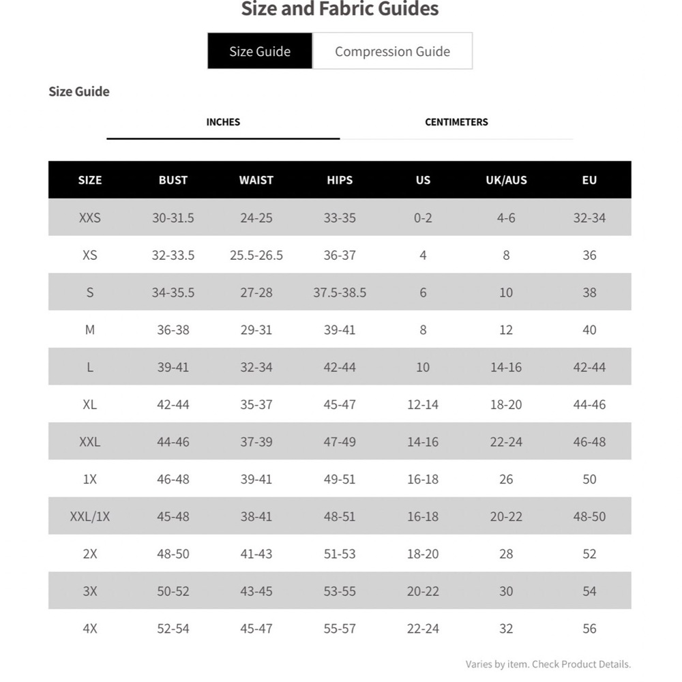Select the SIZE column header

pos(90,180)
